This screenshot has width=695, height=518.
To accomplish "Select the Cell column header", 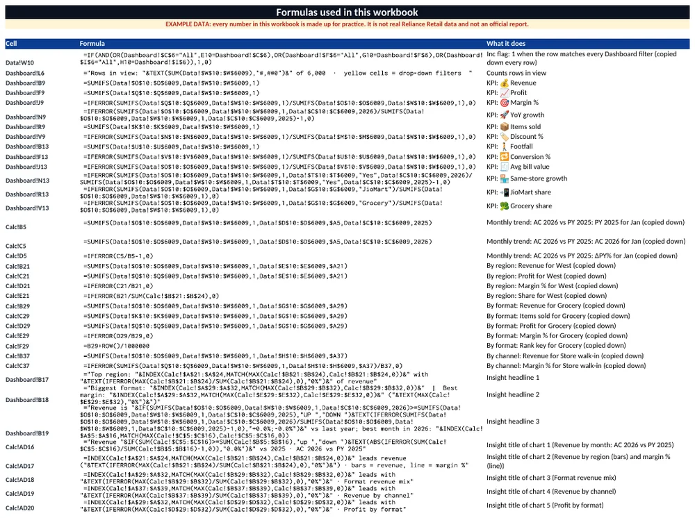I will [11, 43].
